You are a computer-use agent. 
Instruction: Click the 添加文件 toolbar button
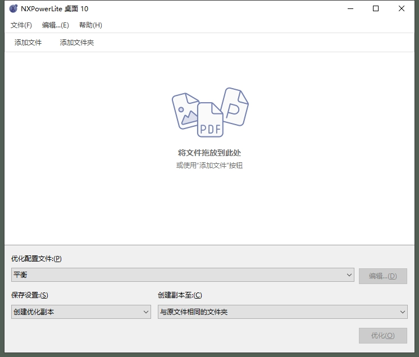(28, 43)
